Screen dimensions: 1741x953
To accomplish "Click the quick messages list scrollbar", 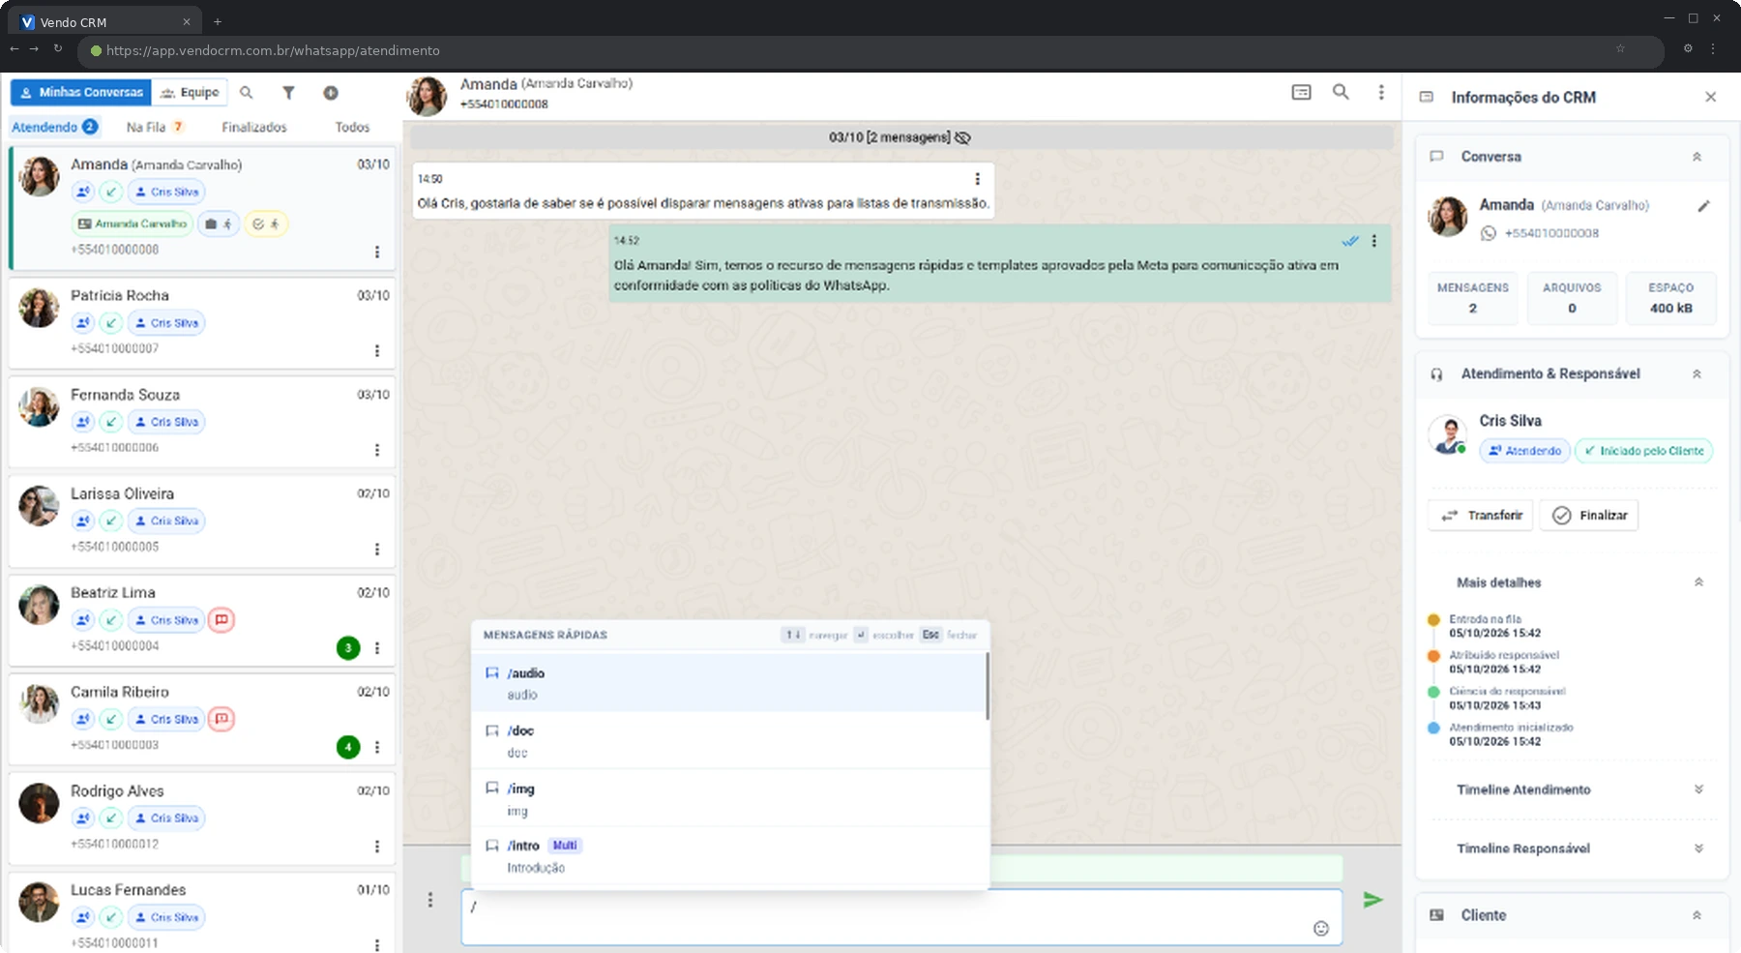I will coord(988,687).
